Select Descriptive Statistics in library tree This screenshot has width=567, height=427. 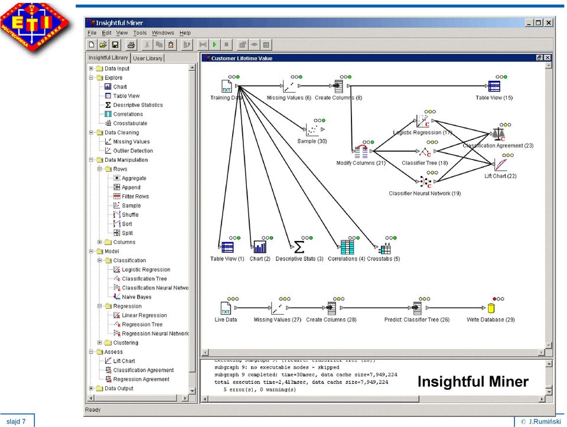[x=138, y=105]
